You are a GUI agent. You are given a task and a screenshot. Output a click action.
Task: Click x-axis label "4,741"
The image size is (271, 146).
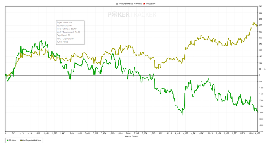tap(194, 133)
